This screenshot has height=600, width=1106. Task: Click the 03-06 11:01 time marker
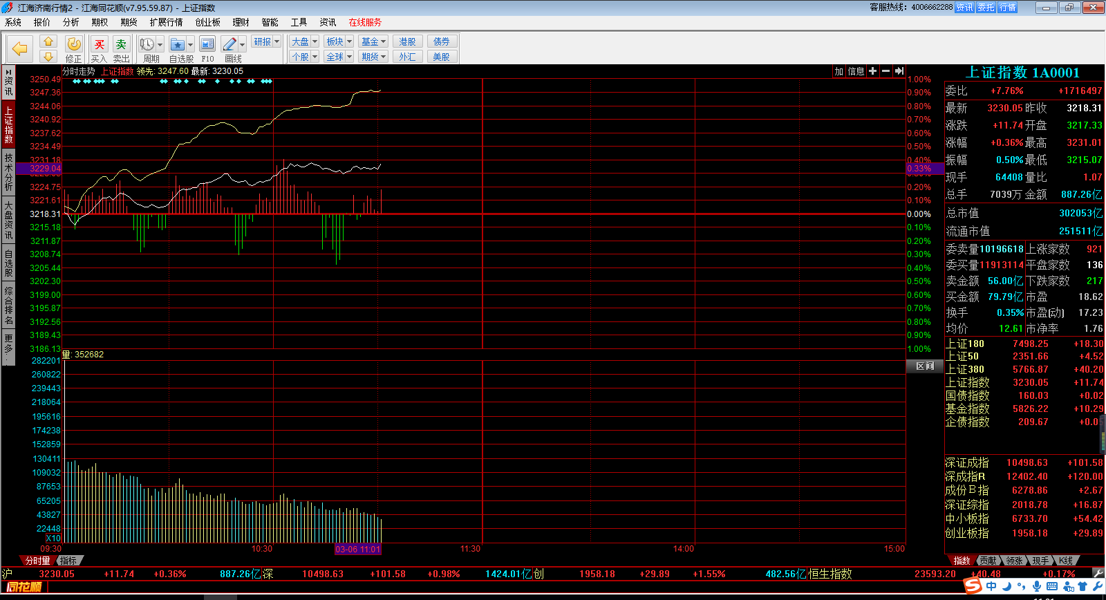click(x=357, y=550)
